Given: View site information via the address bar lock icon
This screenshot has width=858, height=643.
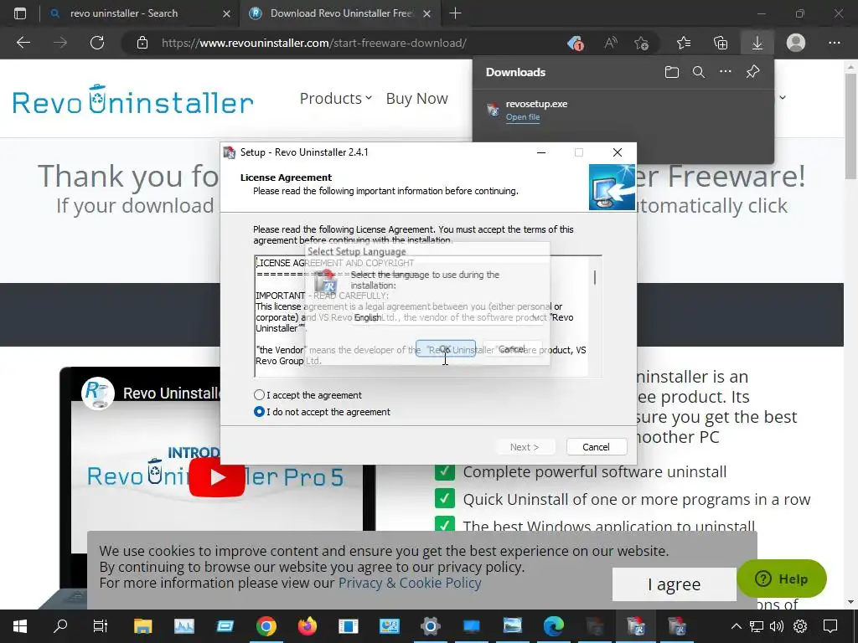Looking at the screenshot, I should [142, 43].
